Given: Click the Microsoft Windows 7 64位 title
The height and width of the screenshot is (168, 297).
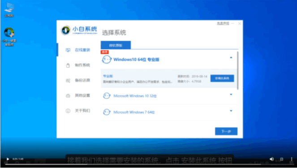Looking at the screenshot, I should 134,112.
